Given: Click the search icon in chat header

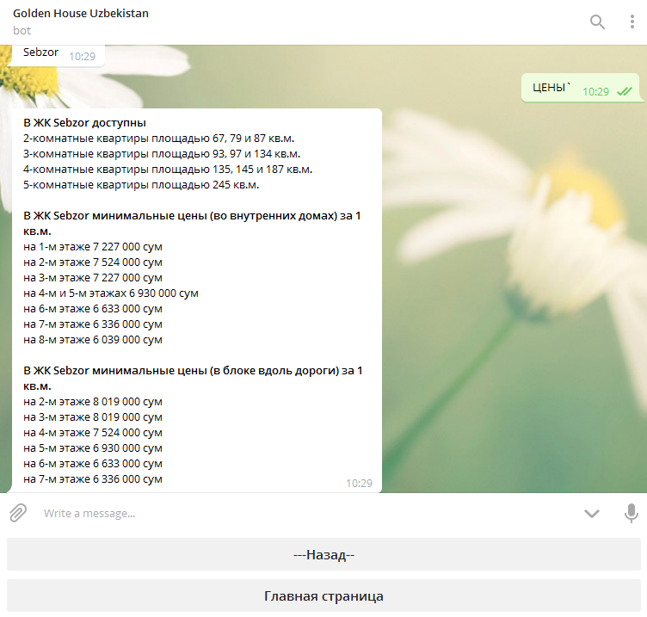Looking at the screenshot, I should pyautogui.click(x=597, y=22).
